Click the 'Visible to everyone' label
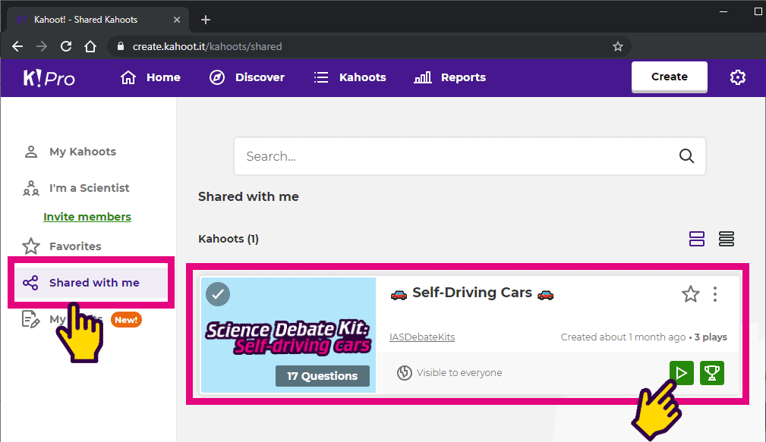This screenshot has width=766, height=442. tap(459, 373)
